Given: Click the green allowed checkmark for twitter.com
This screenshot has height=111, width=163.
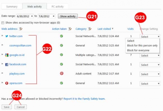Looking at the screenshot, I should tap(61, 36).
